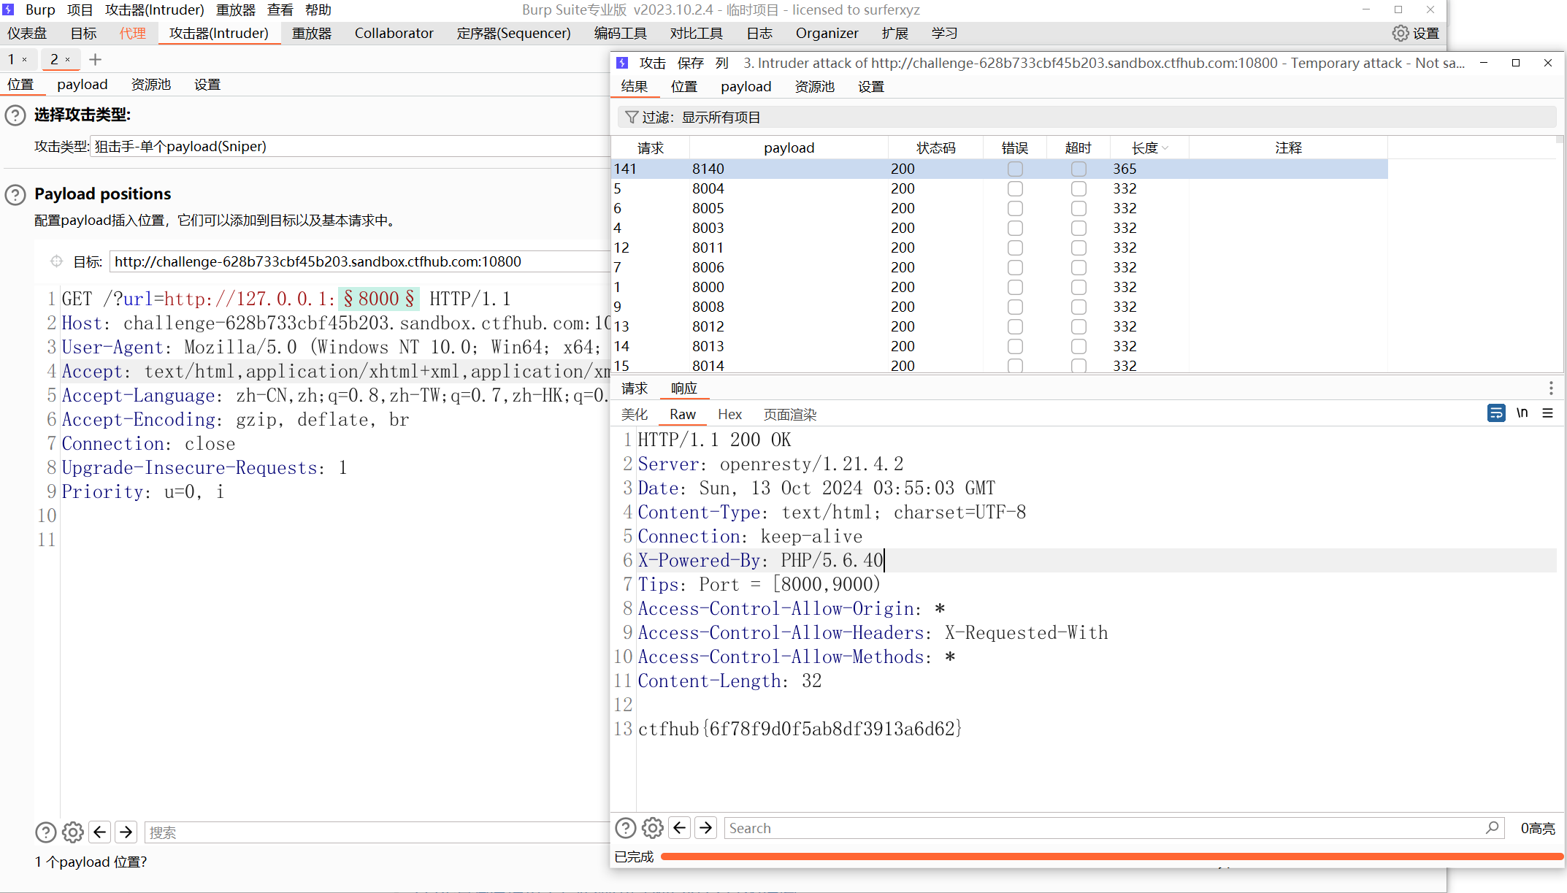This screenshot has width=1567, height=893.
Task: Click back arrow in request editor search bar
Action: click(100, 832)
